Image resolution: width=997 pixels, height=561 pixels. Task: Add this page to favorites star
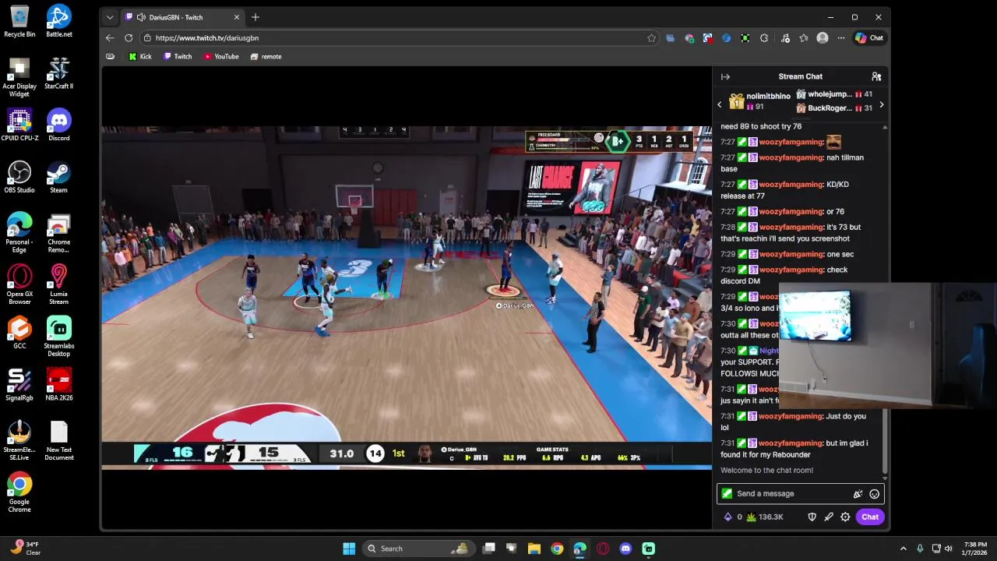tap(651, 37)
